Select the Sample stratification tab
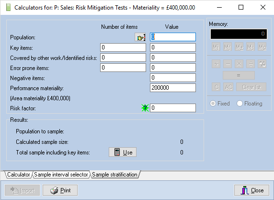Viewport: 274px width, 200px height. tap(114, 175)
